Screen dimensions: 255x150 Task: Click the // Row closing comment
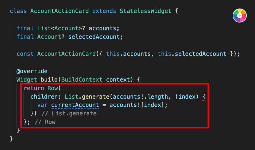45,122
